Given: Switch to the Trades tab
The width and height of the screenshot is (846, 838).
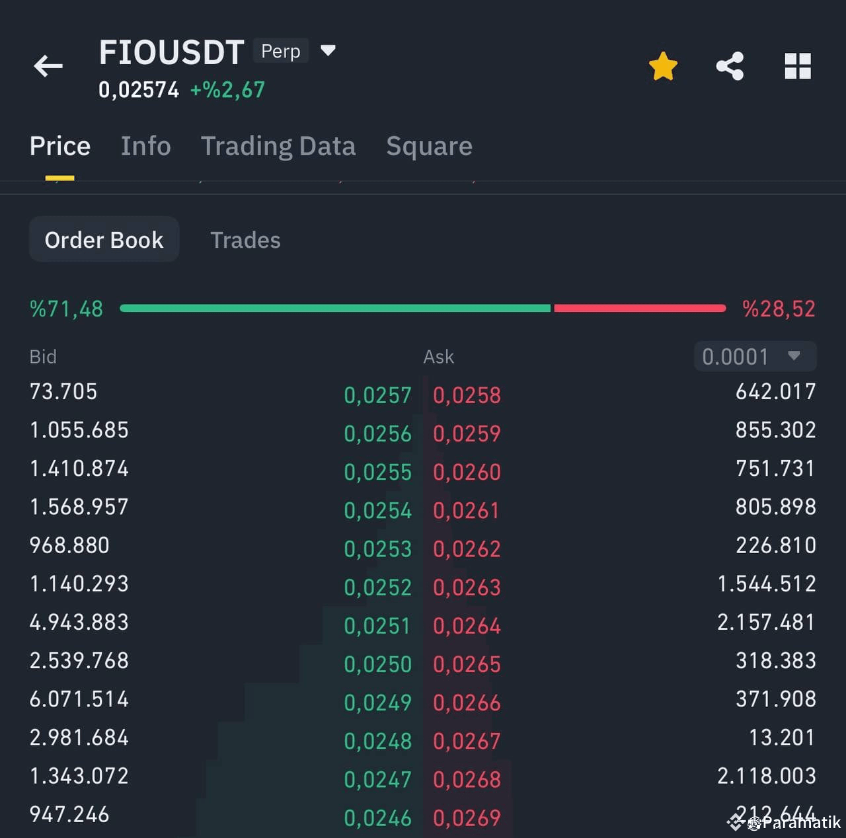Looking at the screenshot, I should click(x=245, y=240).
